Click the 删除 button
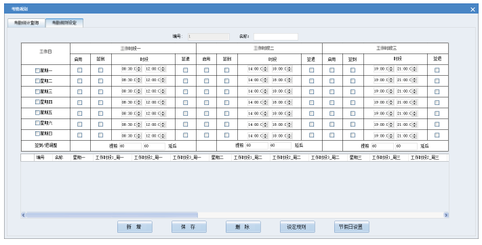This screenshot has height=245, width=482. click(x=243, y=227)
